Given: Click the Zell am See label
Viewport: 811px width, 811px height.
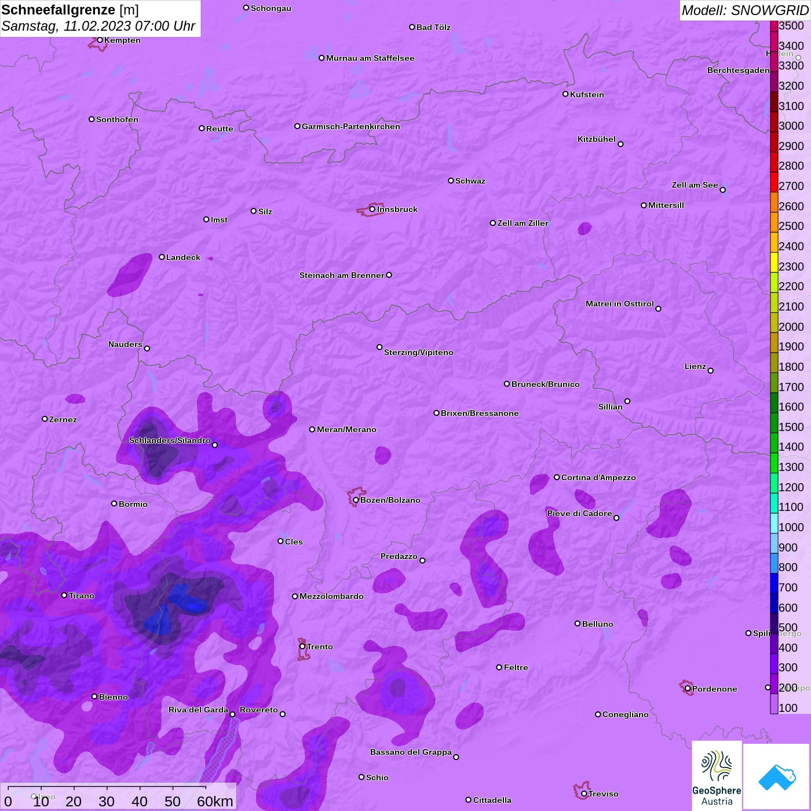Looking at the screenshot, I should point(695,185).
